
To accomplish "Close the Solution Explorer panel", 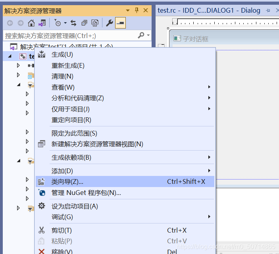I will (x=146, y=10).
